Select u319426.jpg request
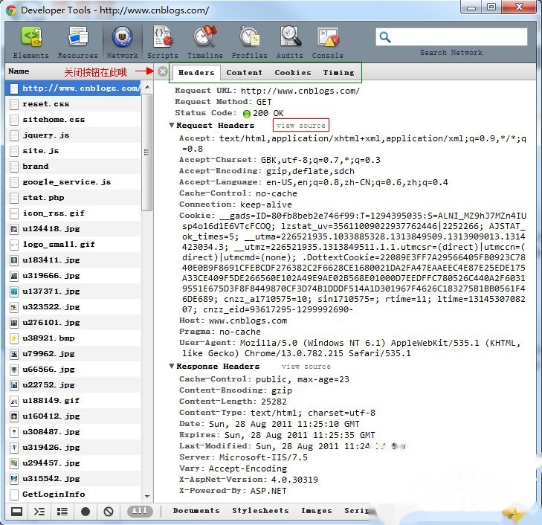 [x=74, y=447]
